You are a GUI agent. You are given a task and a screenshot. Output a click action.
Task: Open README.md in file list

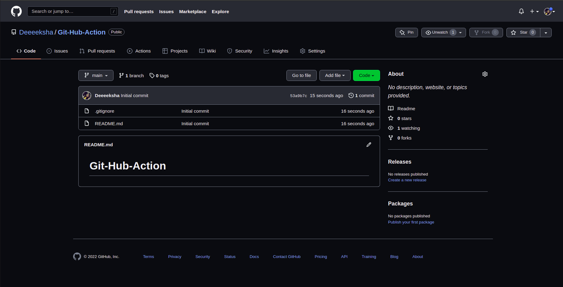(109, 124)
